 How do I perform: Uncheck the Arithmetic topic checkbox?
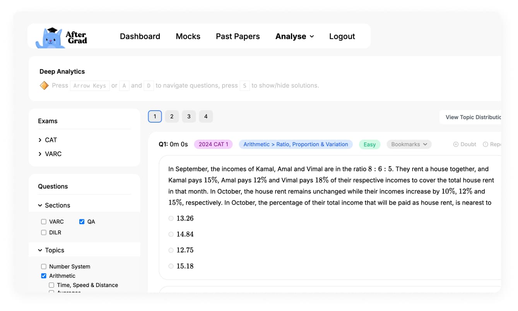click(x=44, y=276)
